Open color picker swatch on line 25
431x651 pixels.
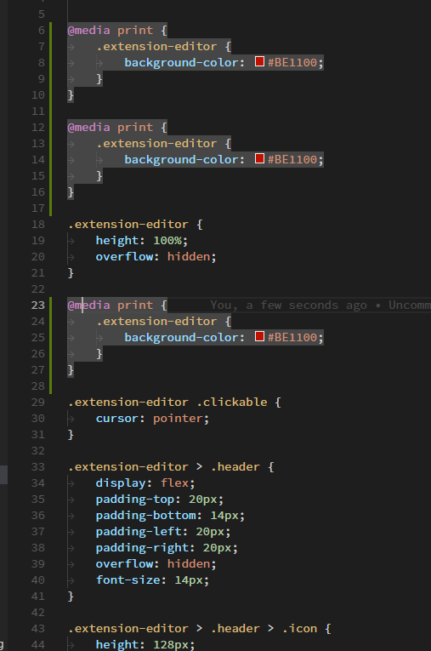[259, 336]
